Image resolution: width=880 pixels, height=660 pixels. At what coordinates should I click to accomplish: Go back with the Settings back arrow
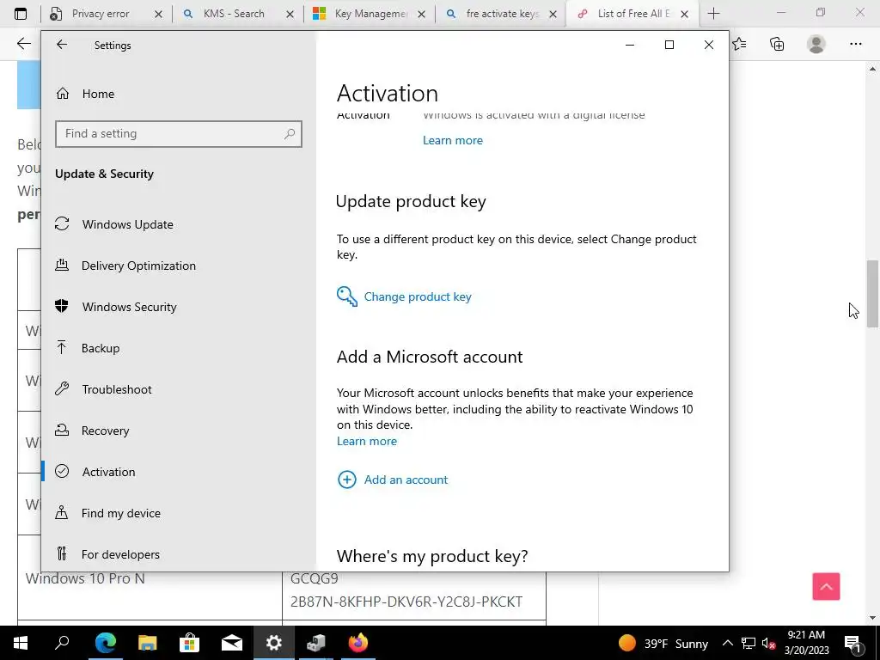[x=62, y=45]
